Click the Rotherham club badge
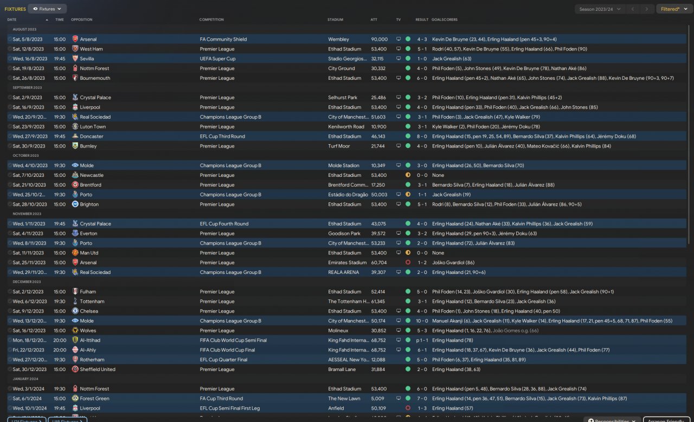 pos(75,360)
